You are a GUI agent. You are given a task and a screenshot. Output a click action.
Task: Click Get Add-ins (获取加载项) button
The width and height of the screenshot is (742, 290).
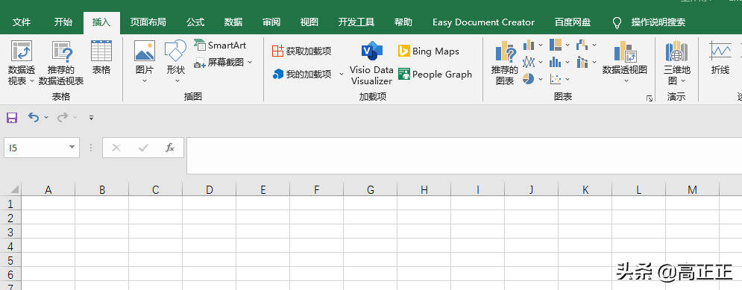click(302, 51)
